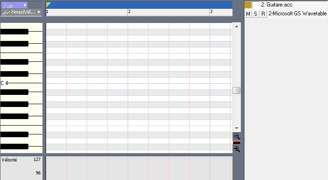Click the zoom in magnifier icon
The image size is (328, 180).
[237, 149]
